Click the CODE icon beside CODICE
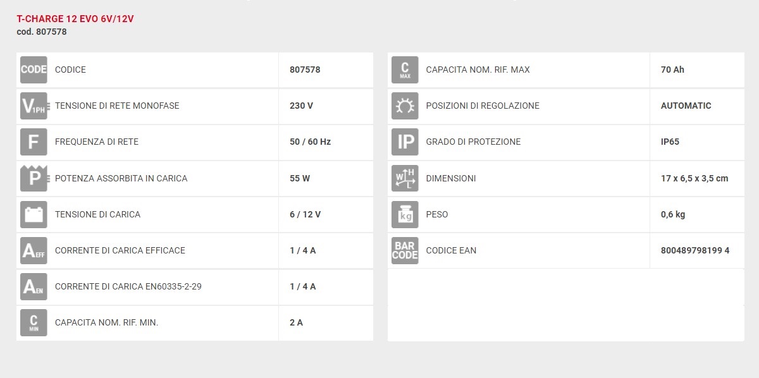The height and width of the screenshot is (378, 759). click(34, 70)
